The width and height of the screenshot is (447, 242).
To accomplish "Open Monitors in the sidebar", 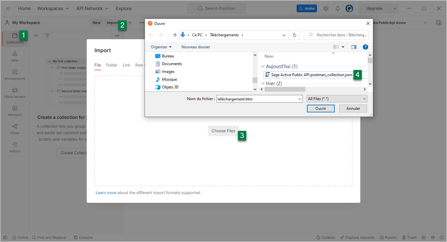I will [x=15, y=111].
